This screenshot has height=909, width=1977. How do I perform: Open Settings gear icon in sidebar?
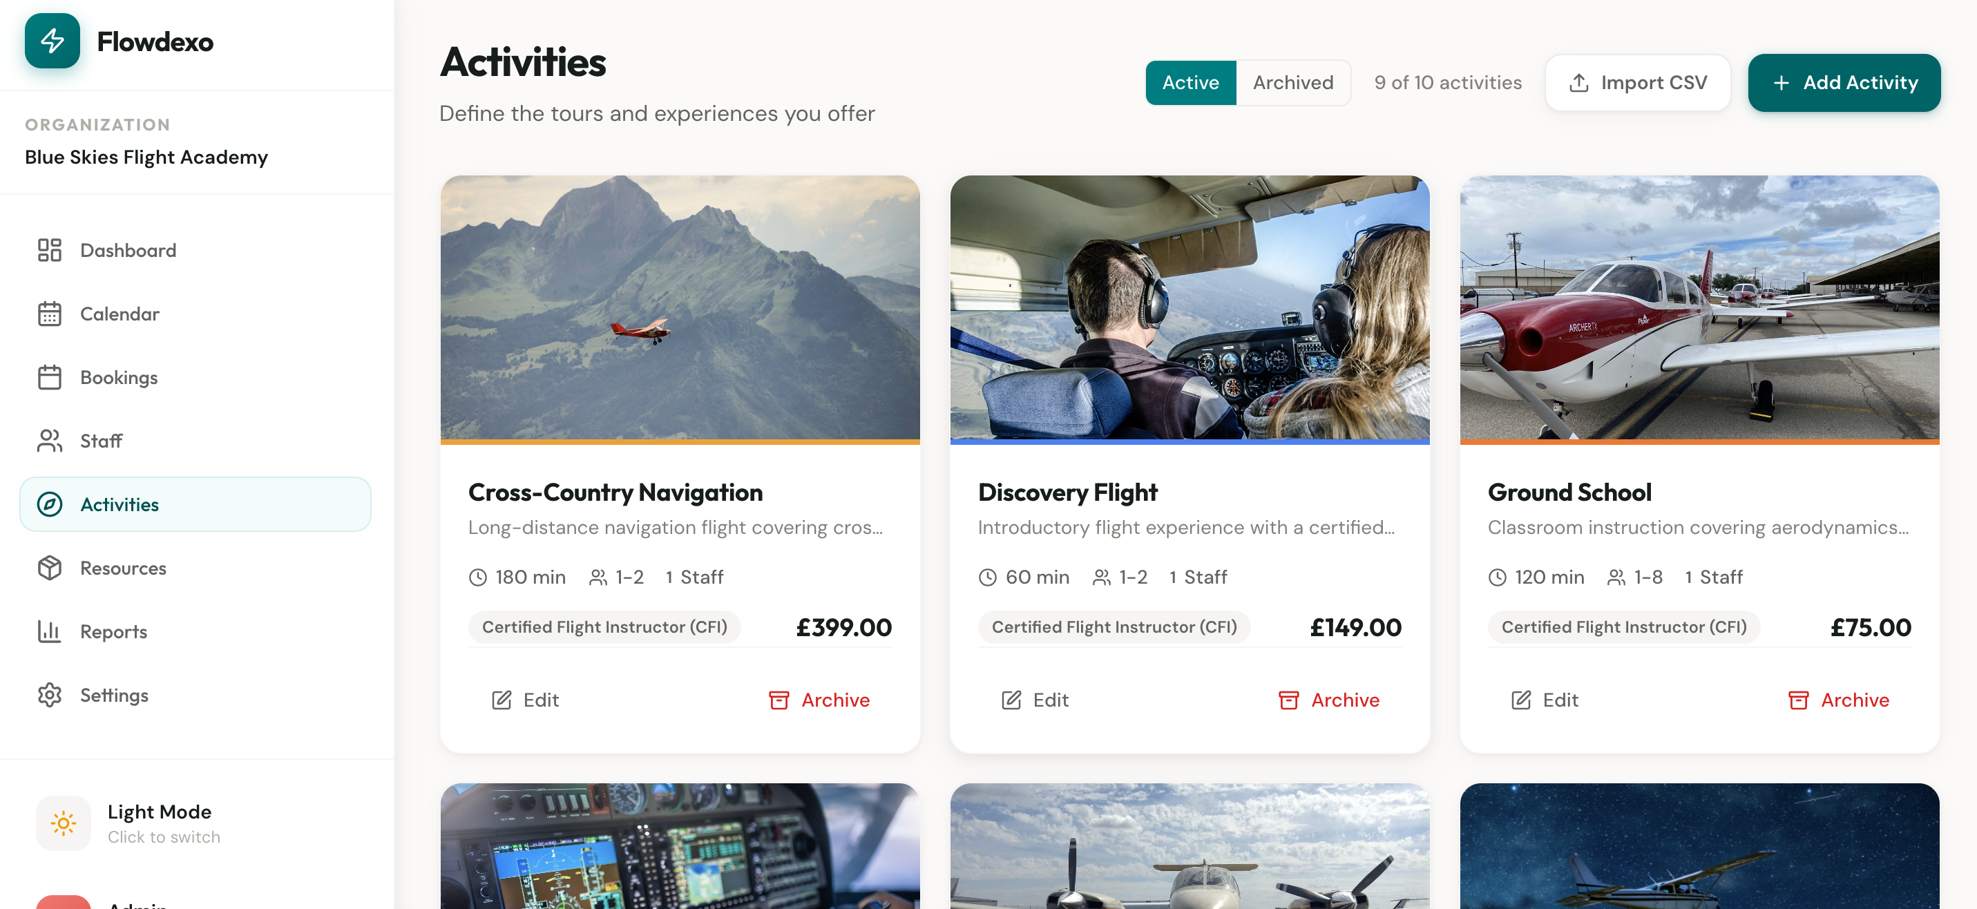pyautogui.click(x=50, y=695)
